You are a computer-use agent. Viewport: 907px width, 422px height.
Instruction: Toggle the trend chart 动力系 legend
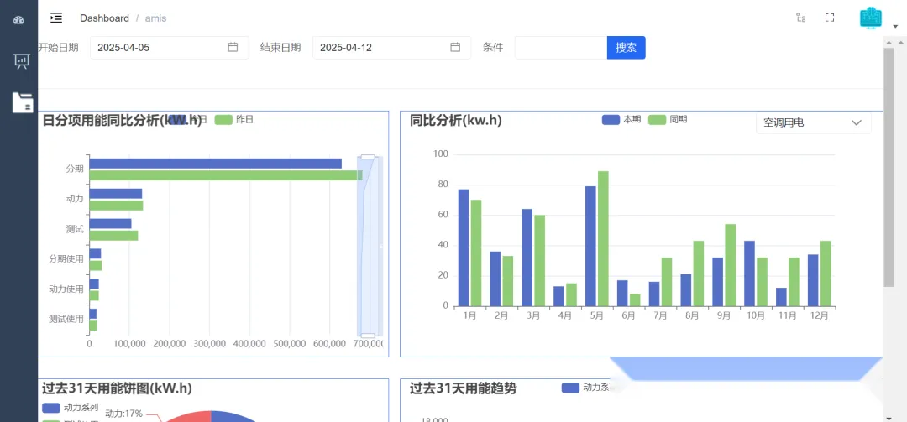(585, 388)
